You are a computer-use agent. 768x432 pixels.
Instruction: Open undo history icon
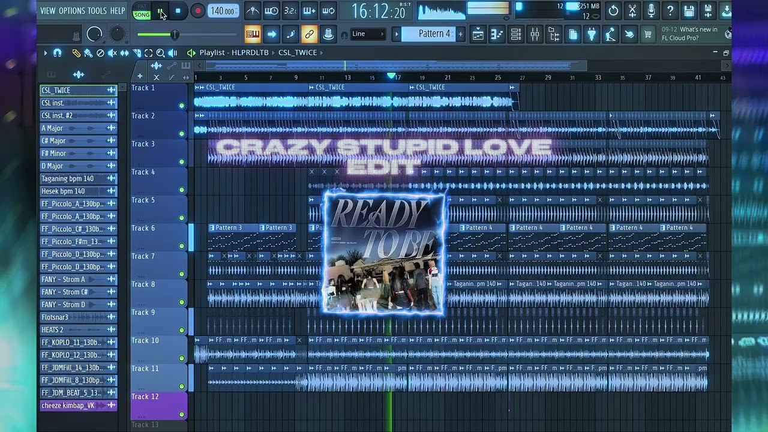[x=613, y=11]
